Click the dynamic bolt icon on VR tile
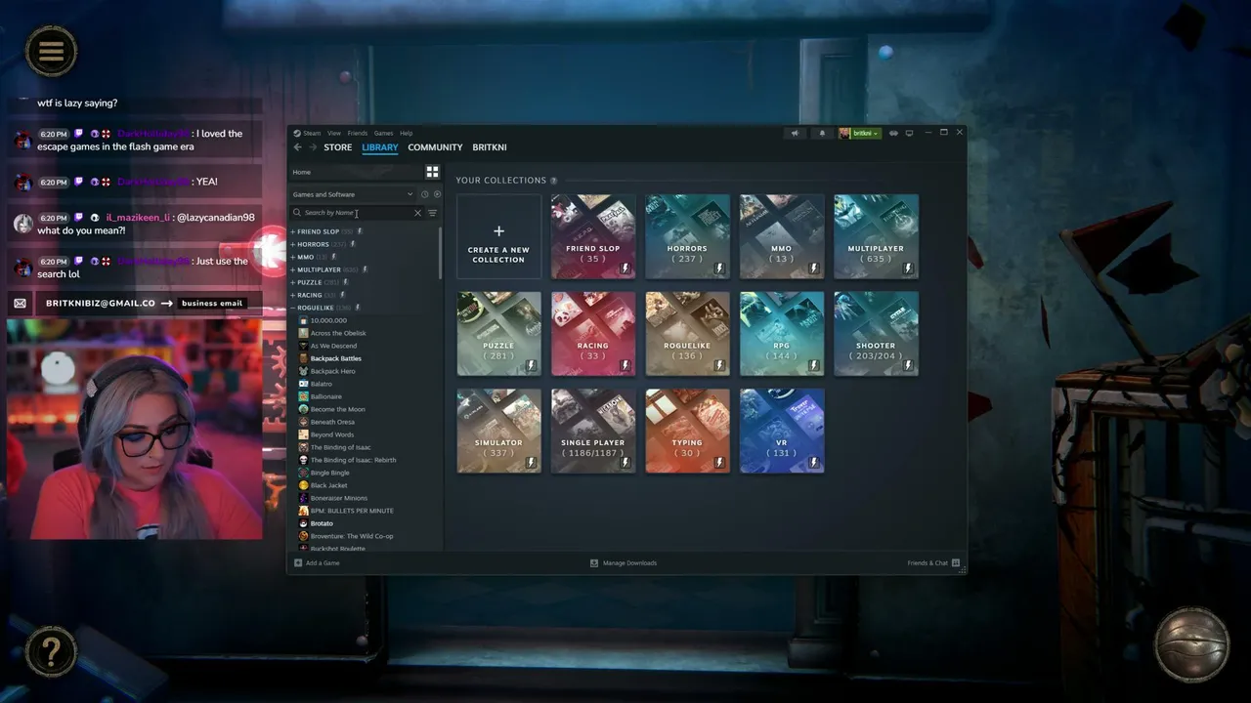 coord(814,463)
